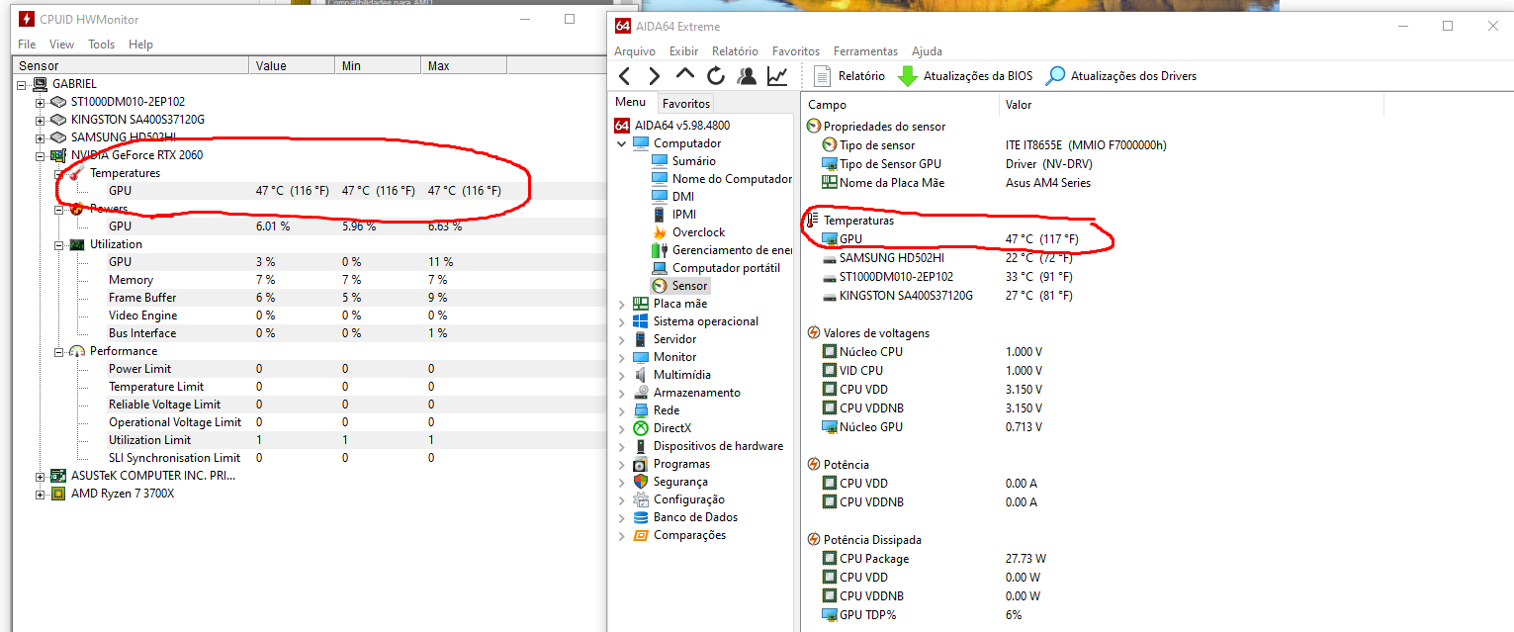Viewport: 1514px width, 632px height.
Task: Click the Multimídia speaker icon
Action: point(641,375)
